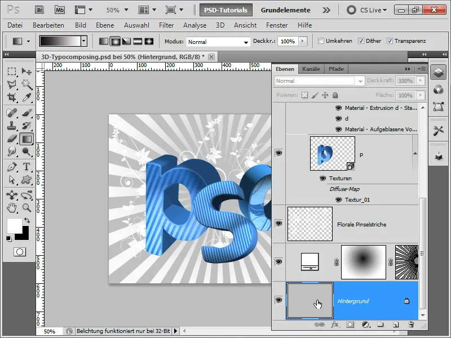Select the History Brush tool
451x338 pixels.
(26, 126)
